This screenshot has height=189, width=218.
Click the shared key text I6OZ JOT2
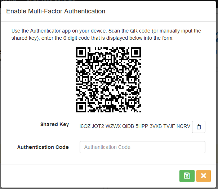pyautogui.click(x=92, y=126)
